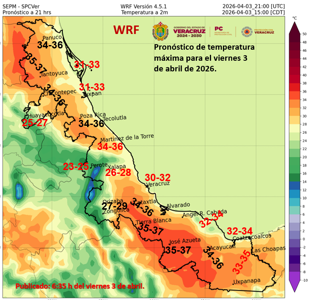Screen dimensions: 310x300
Task: Click the 33-35 label near Las Choapas
Action: pyautogui.click(x=241, y=263)
